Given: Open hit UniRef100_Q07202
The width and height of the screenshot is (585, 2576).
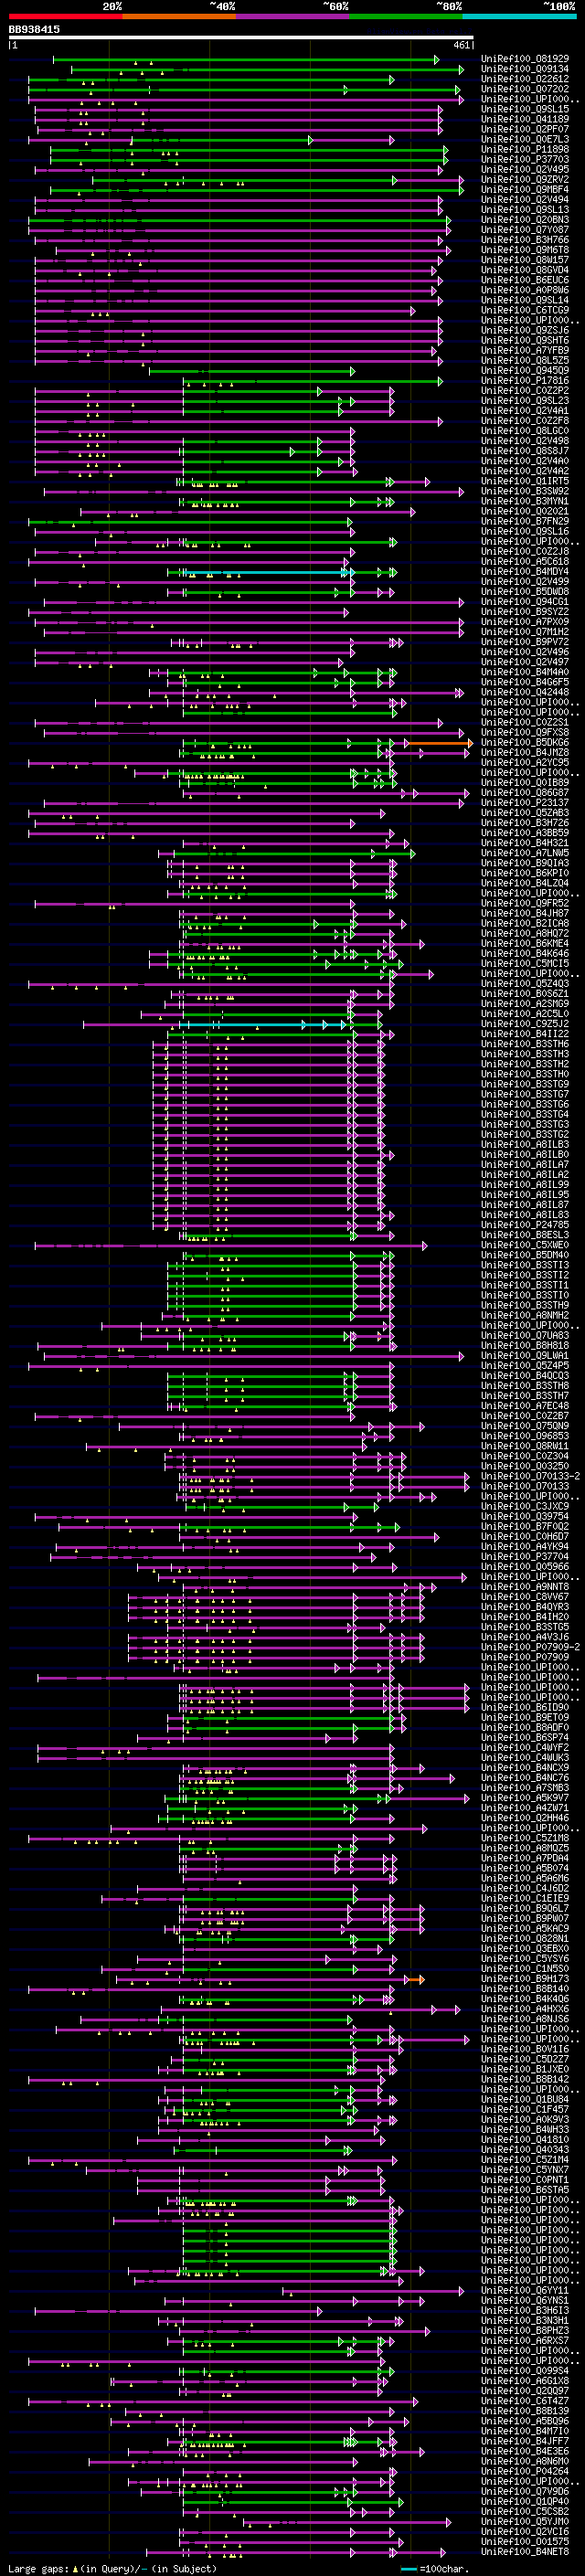Looking at the screenshot, I should coord(525,89).
